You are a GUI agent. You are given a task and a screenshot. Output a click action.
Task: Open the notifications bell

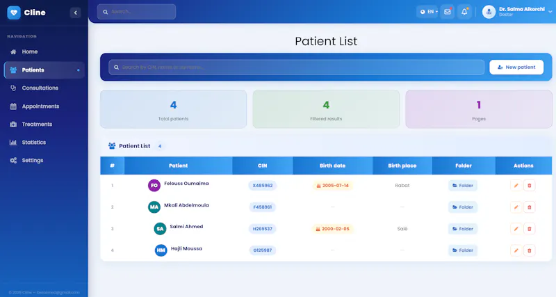464,12
